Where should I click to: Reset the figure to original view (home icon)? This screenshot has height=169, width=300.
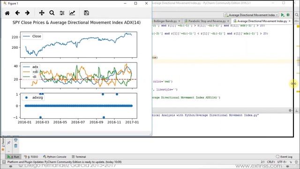click(x=7, y=13)
